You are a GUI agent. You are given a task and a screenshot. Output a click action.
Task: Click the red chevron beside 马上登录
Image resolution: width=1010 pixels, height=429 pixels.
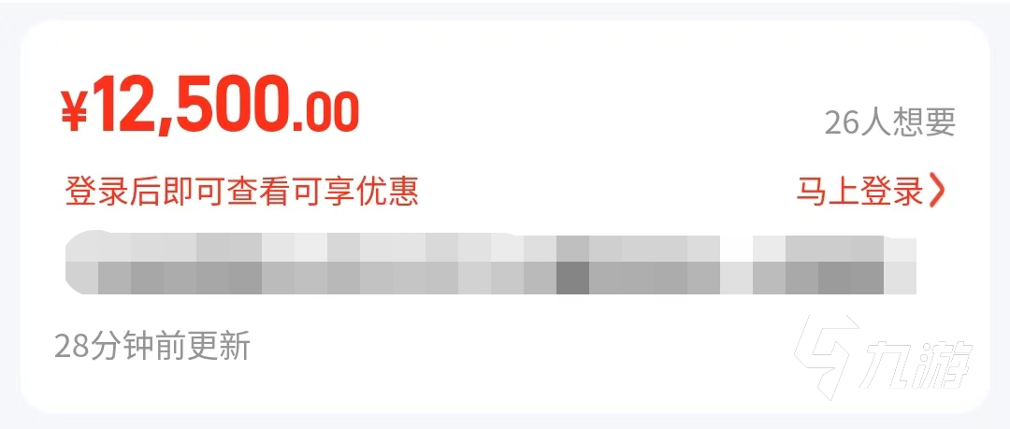coord(936,191)
